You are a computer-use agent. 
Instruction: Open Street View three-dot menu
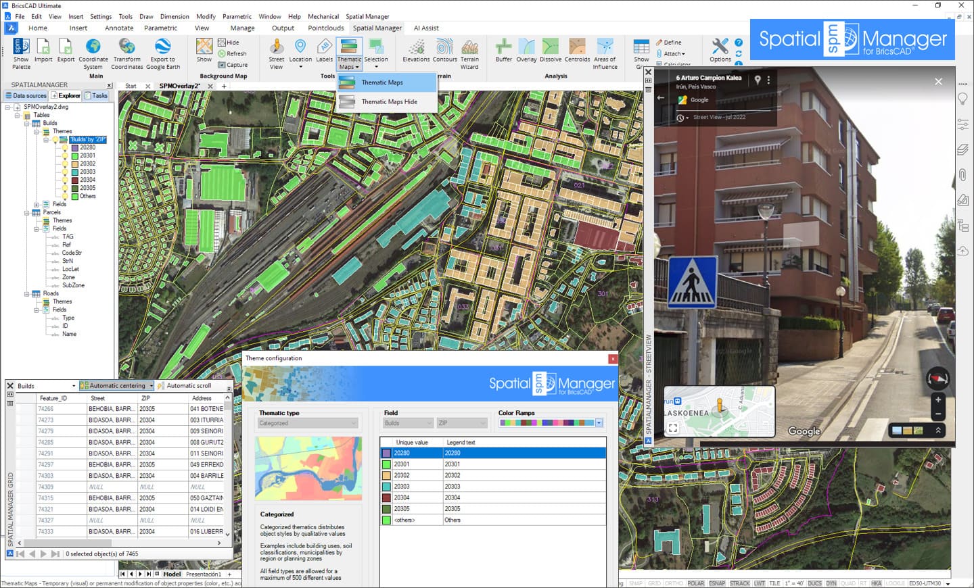tap(768, 80)
